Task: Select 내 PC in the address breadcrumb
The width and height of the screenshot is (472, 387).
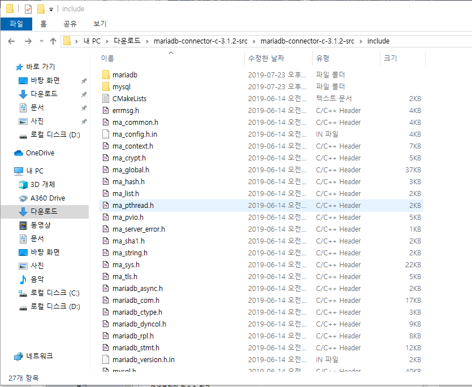Action: 92,41
